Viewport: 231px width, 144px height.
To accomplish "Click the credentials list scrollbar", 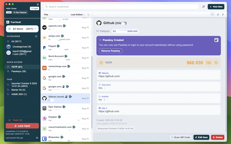I will tap(92, 92).
